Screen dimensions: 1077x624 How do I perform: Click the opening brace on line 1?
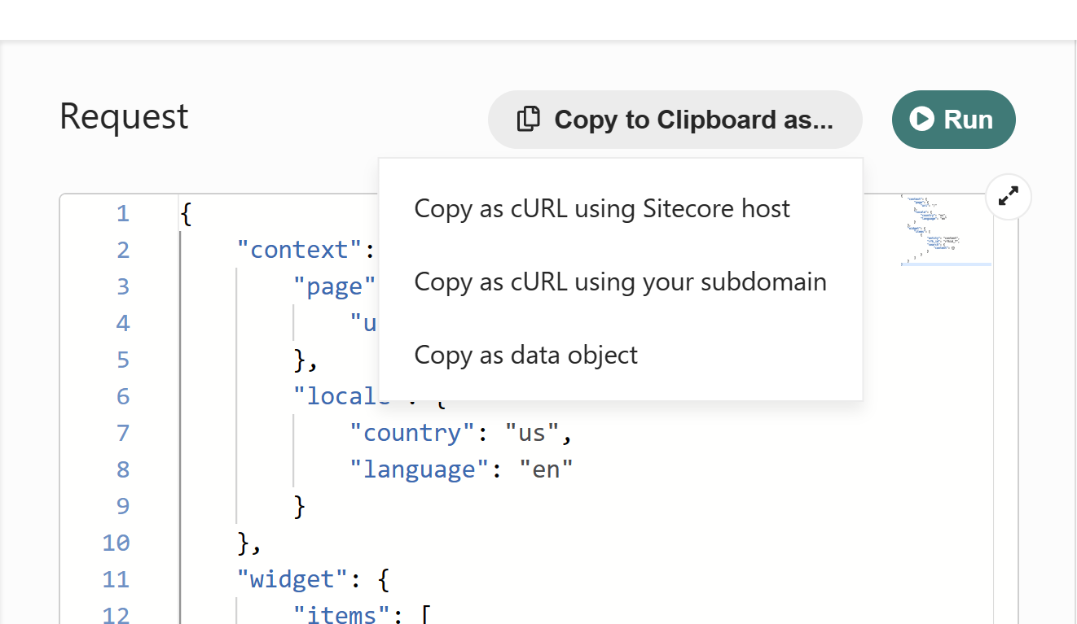click(187, 214)
